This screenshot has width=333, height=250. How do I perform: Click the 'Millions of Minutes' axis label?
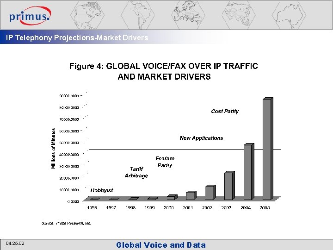click(x=53, y=149)
